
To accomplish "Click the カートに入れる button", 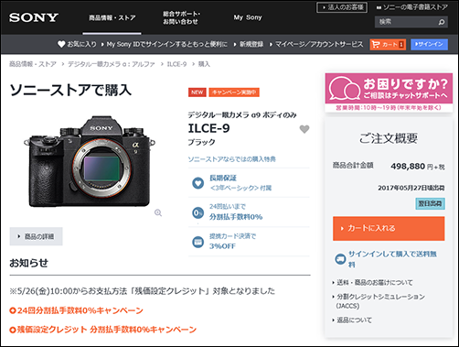I will (389, 229).
